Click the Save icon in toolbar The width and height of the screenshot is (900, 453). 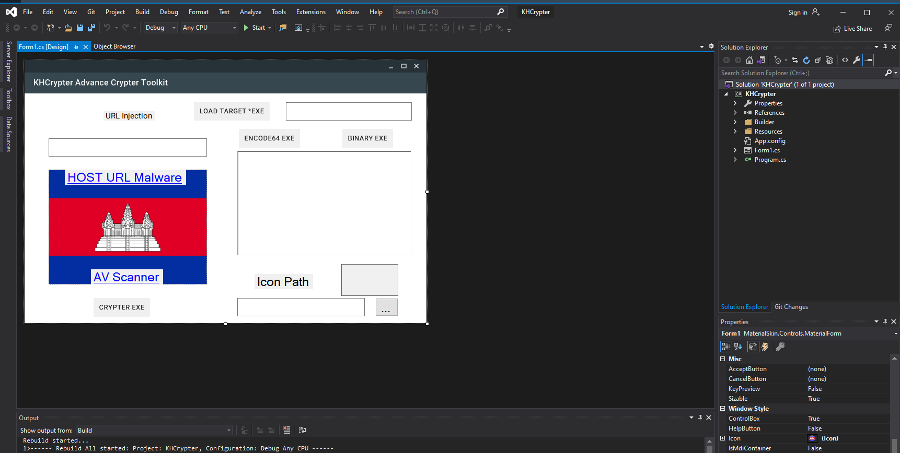[x=80, y=28]
